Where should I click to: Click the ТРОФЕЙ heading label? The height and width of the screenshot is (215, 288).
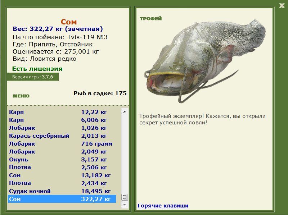[x=150, y=19]
